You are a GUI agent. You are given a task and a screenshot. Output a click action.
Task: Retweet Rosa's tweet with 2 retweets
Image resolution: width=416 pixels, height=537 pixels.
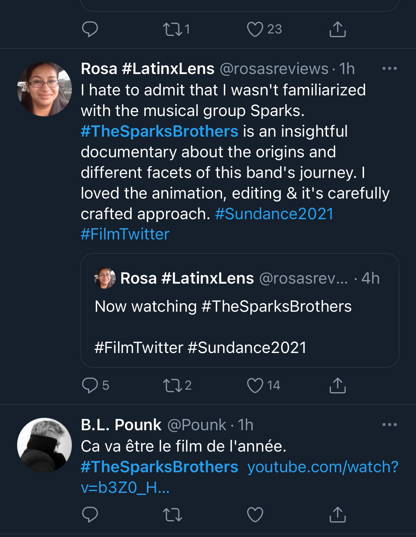point(172,385)
